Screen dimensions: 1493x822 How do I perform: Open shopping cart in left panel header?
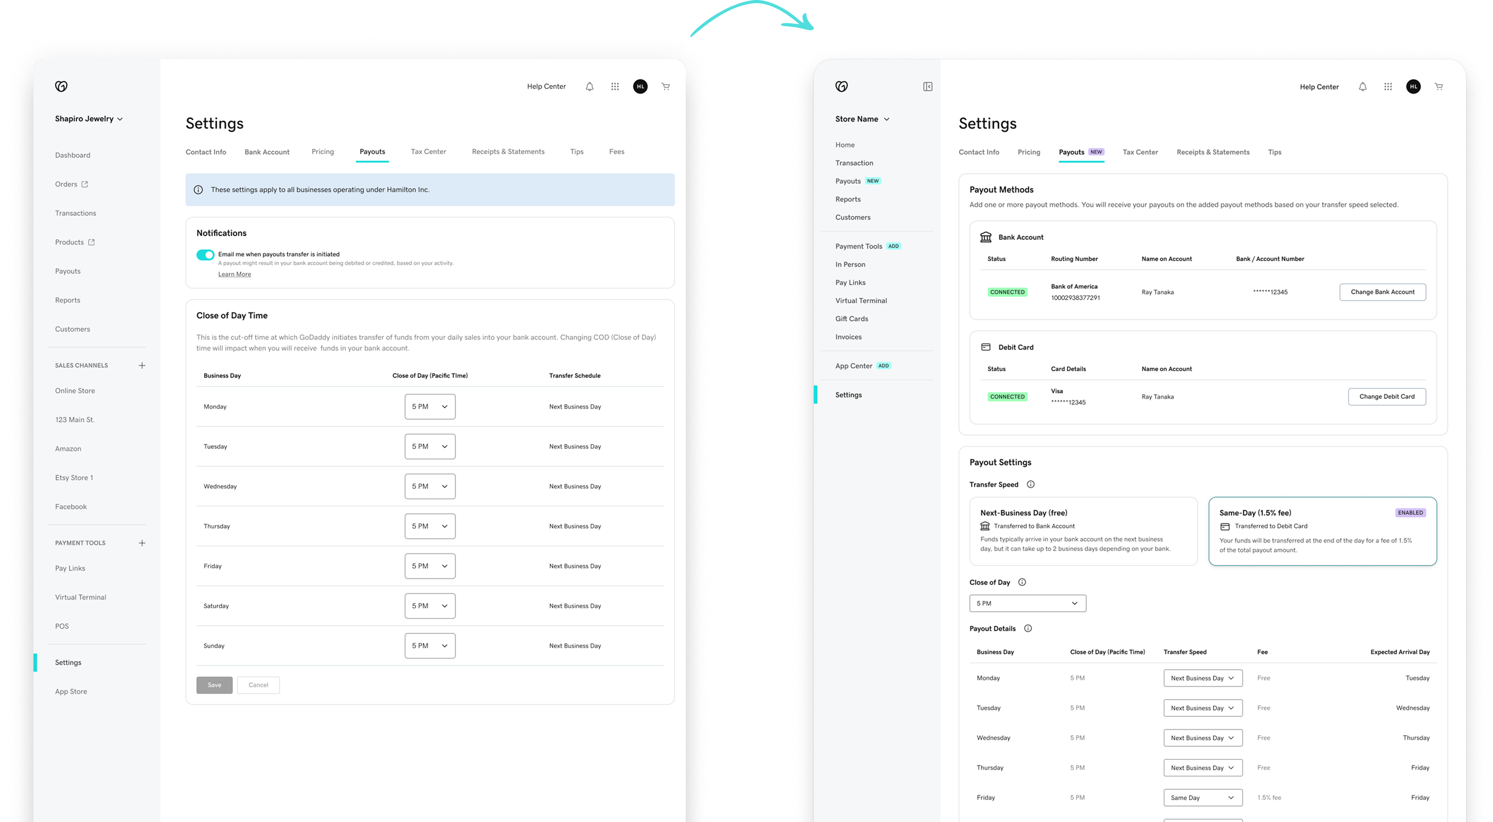(x=666, y=86)
